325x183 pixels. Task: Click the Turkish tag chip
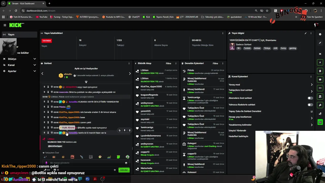247,48
